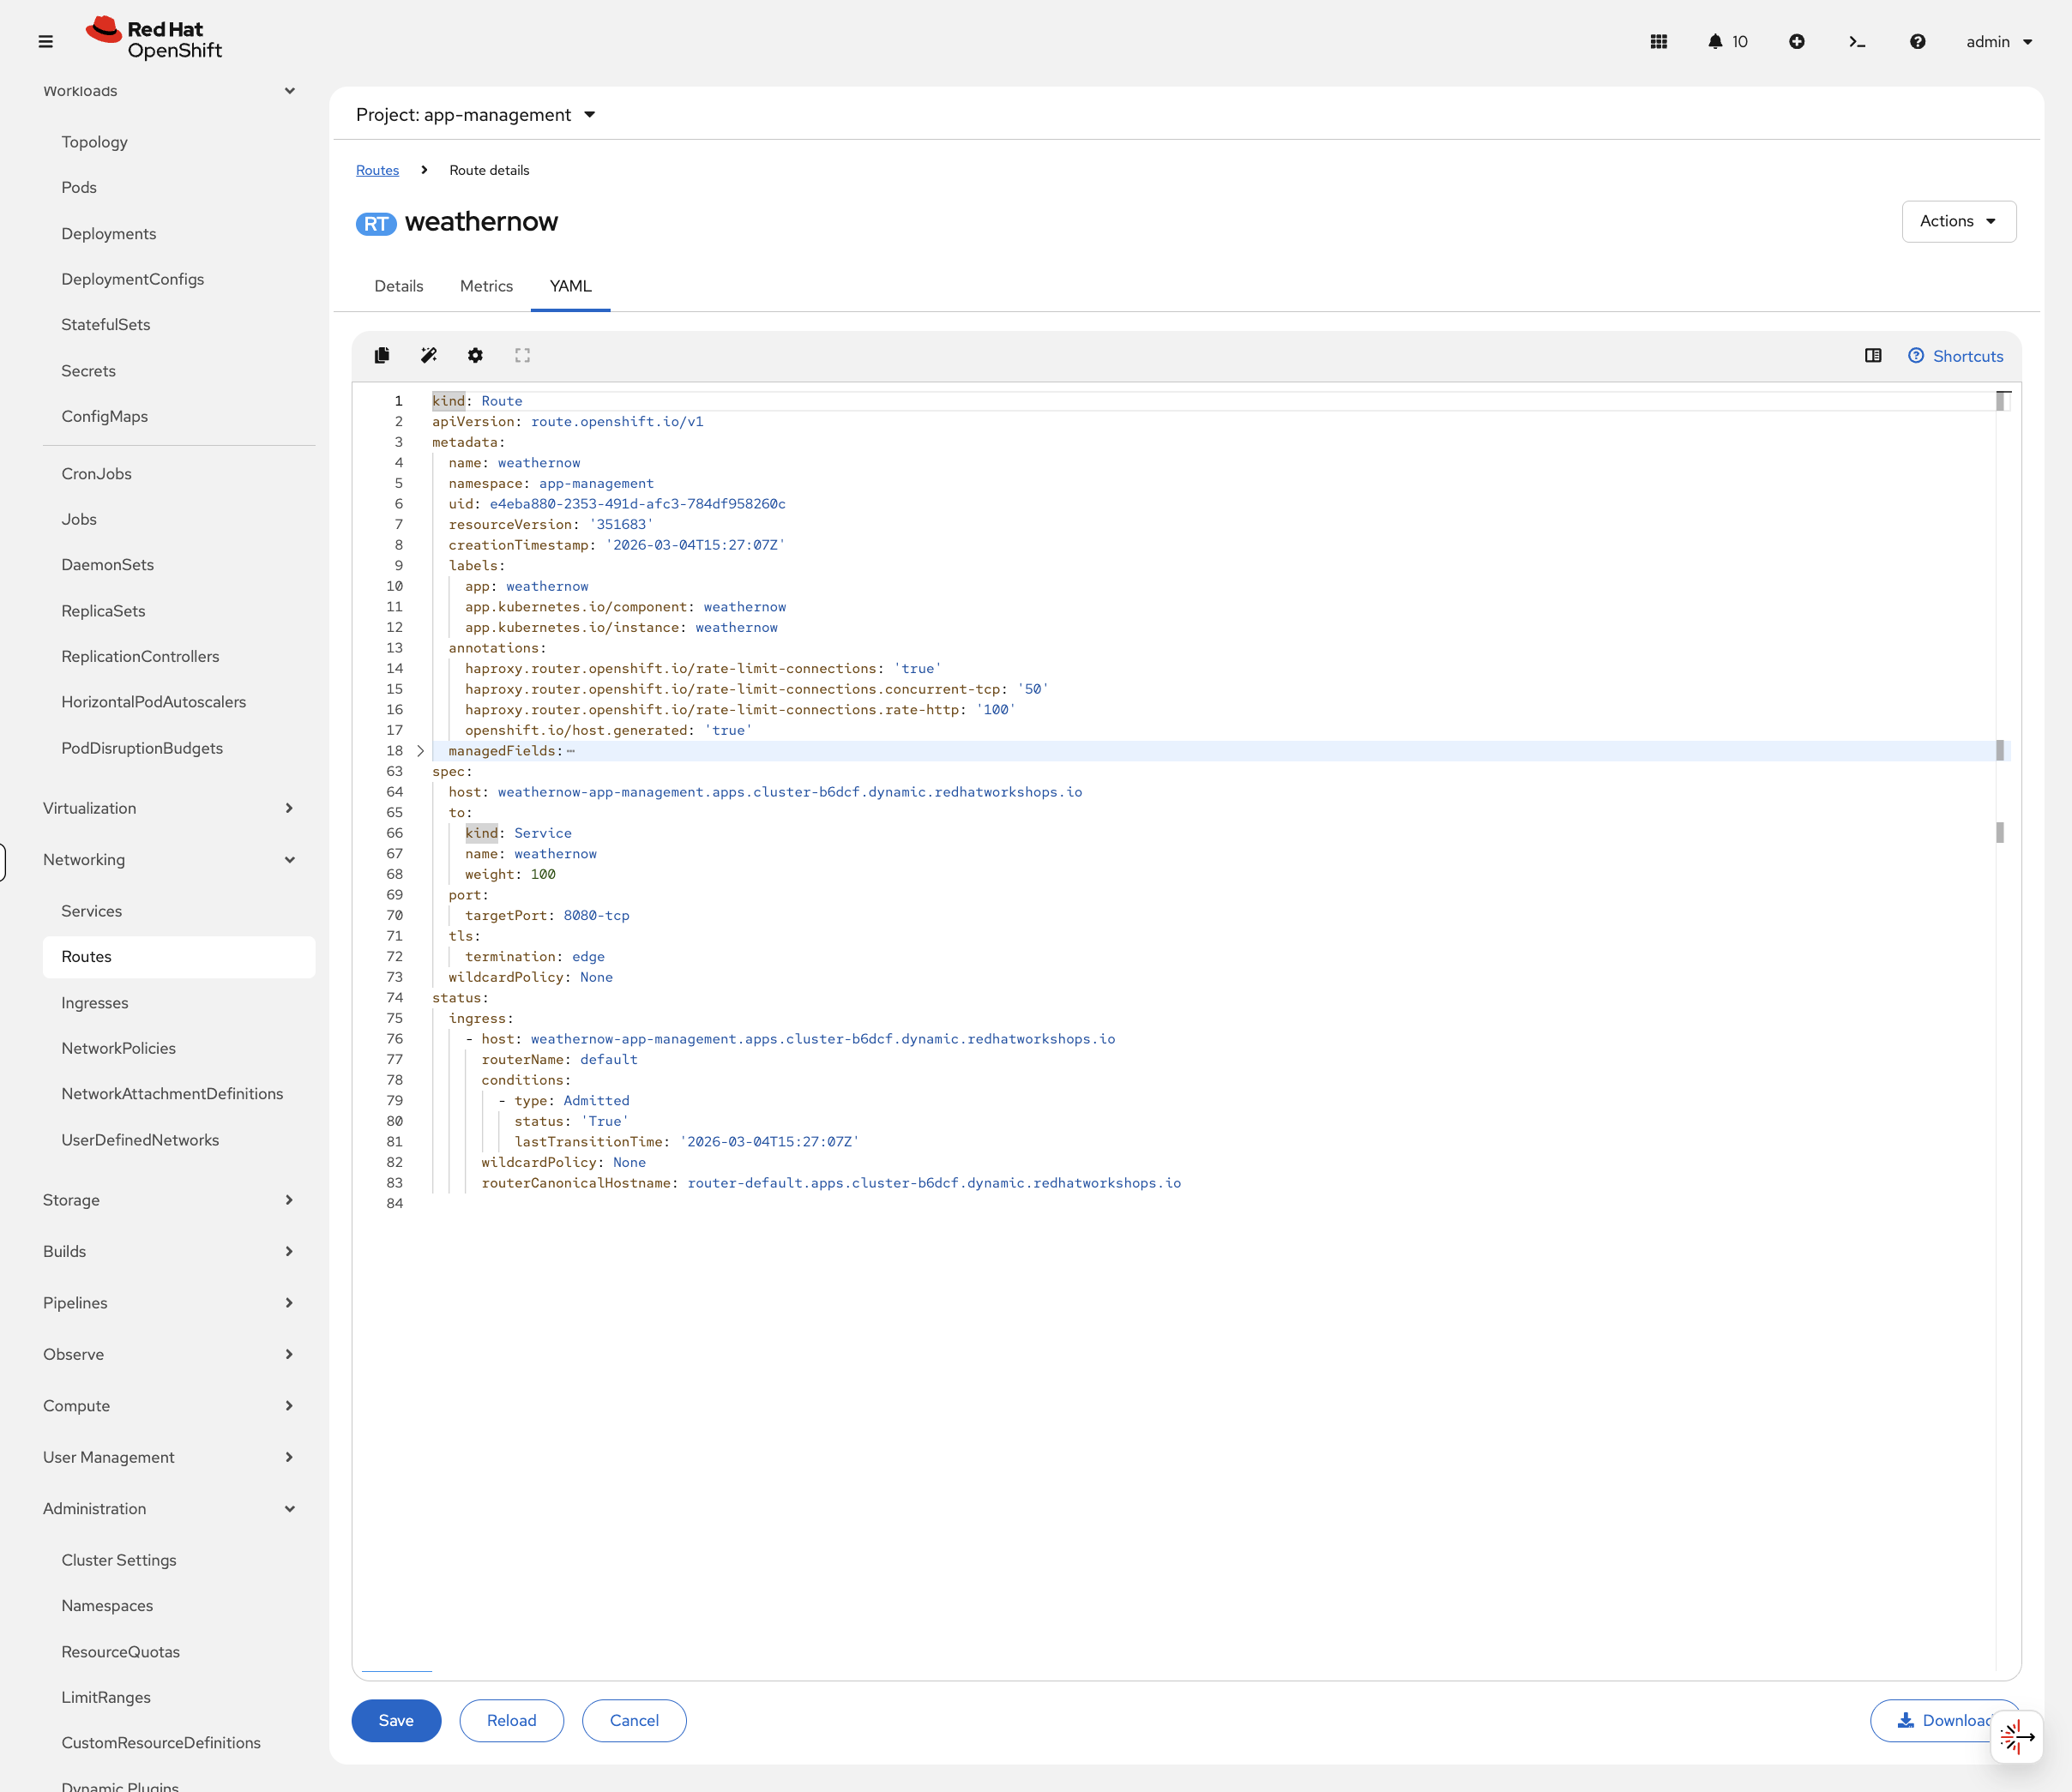Toggle the hamburger navigation menu

click(x=46, y=41)
